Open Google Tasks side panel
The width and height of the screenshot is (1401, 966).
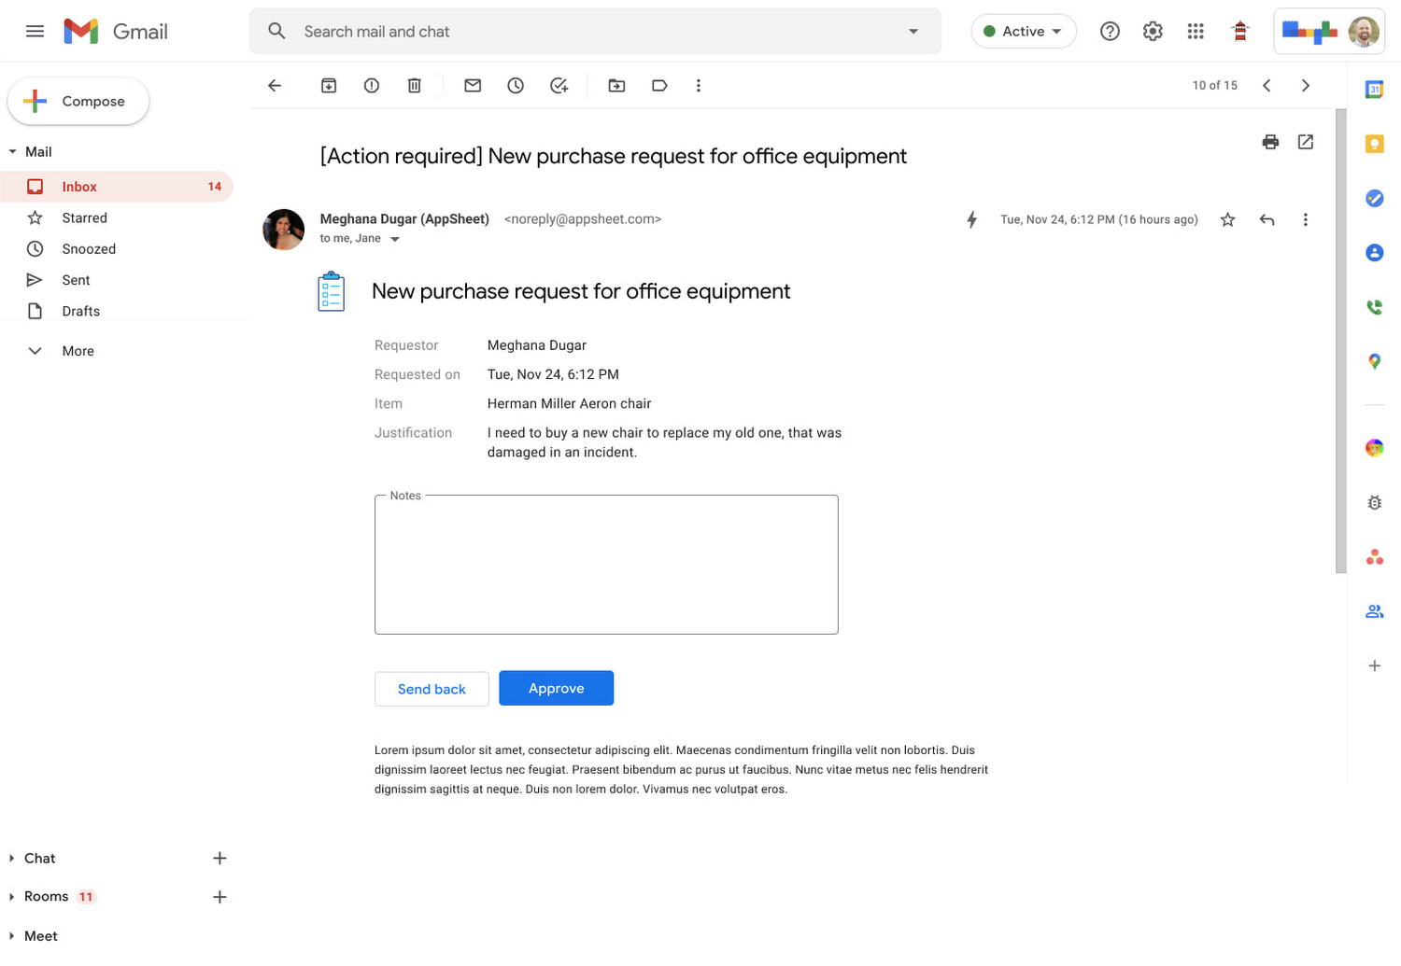coord(1374,198)
